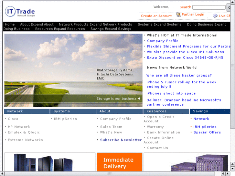Image resolution: width=235 pixels, height=176 pixels.
Task: Click IBM Storage Systems text on banner
Action: 114,70
